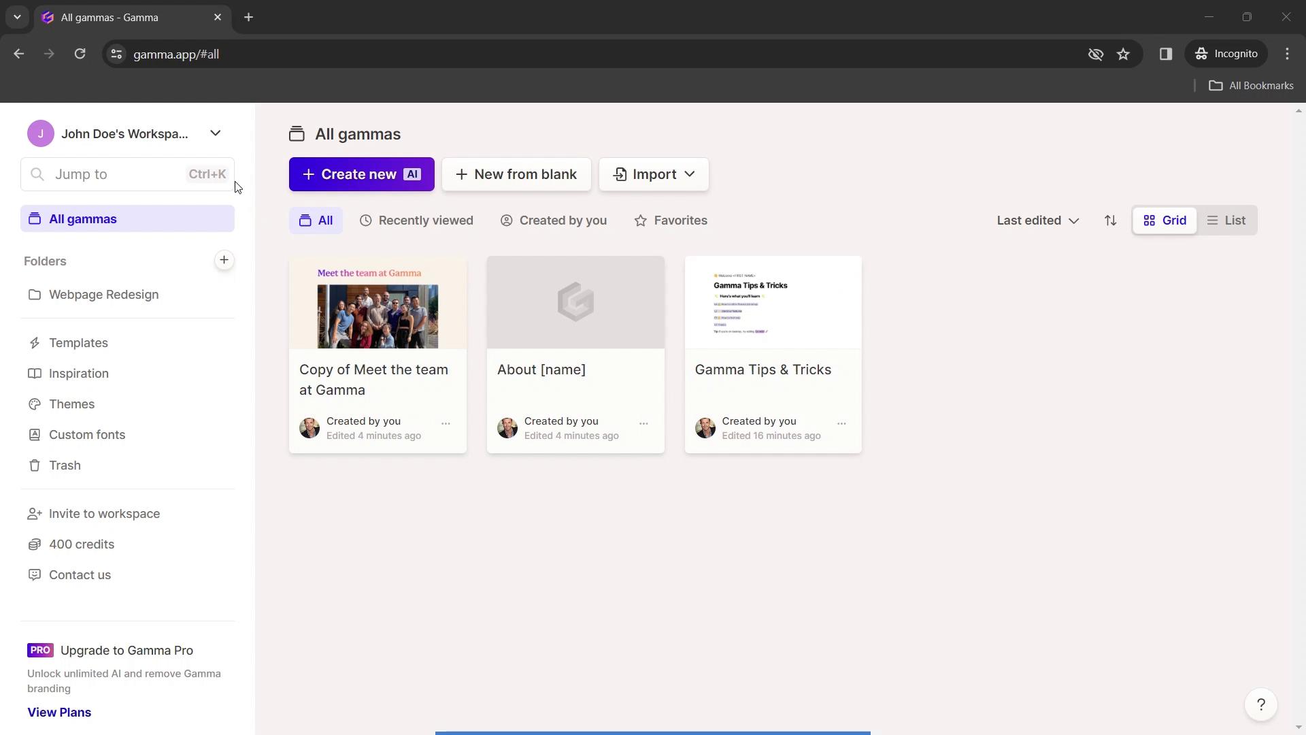Expand the Last edited sort dropdown
Viewport: 1306px width, 735px height.
coord(1037,220)
